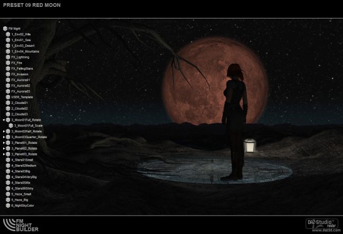343x234 pixels.
Task: Select the FX_Aurora02 label
Action: 21,85
